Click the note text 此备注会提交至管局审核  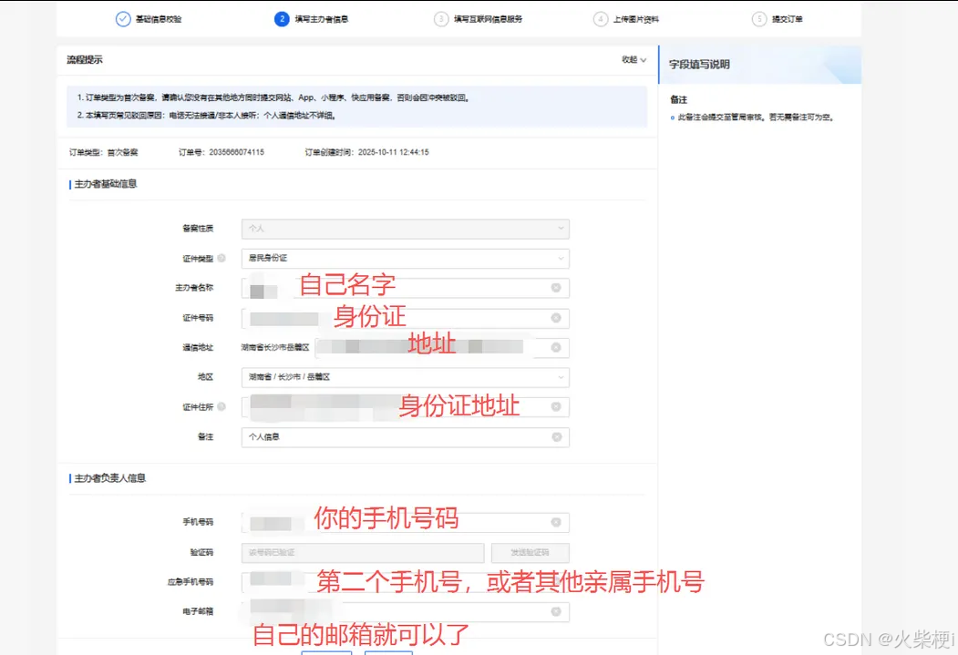click(757, 118)
